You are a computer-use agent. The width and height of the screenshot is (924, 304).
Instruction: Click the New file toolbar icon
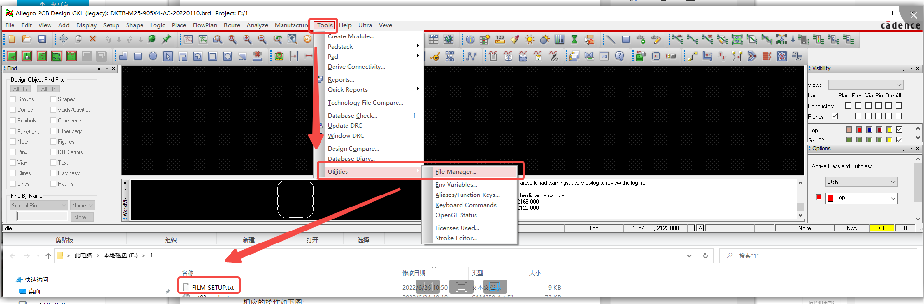12,39
